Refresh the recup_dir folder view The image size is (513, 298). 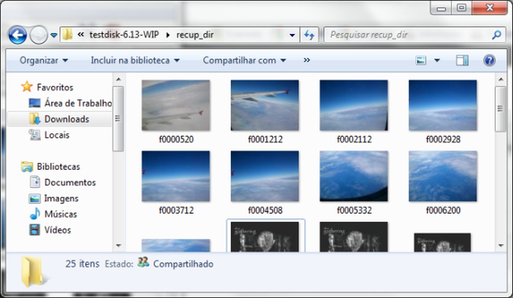point(309,35)
